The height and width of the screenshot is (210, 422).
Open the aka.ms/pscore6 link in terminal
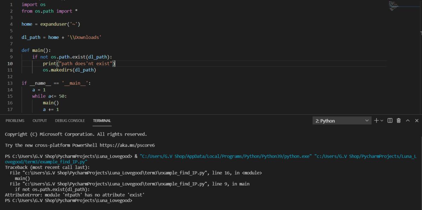click(127, 145)
